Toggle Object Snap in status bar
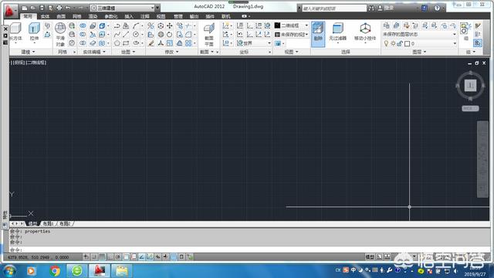The height and width of the screenshot is (278, 494). [x=126, y=257]
